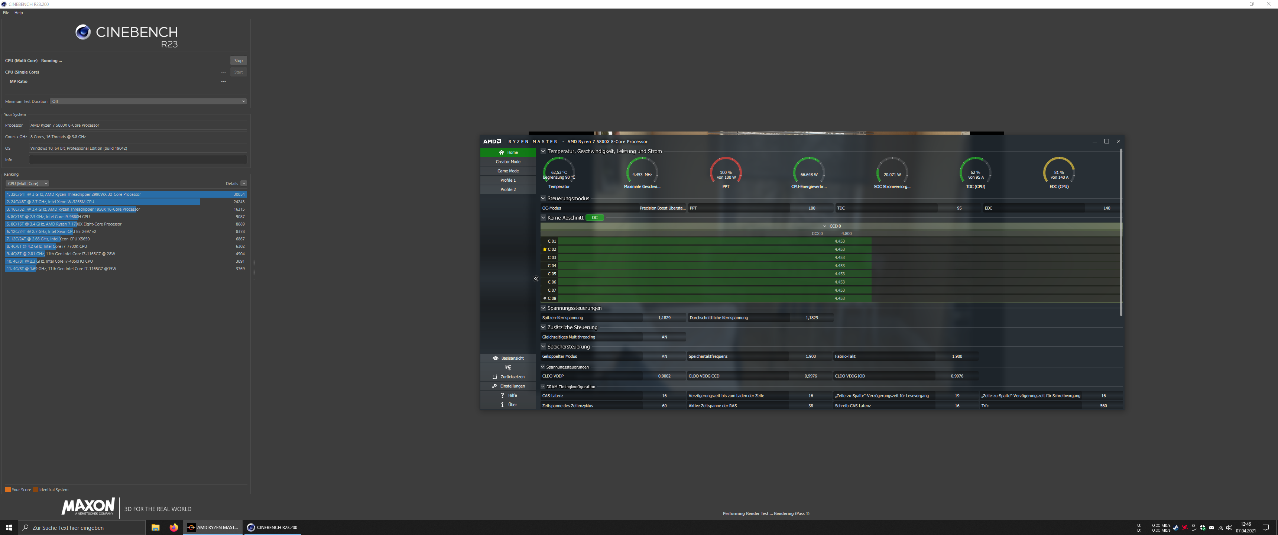This screenshot has width=1278, height=535.
Task: Open the Minimum Test Duration dropdown
Action: tap(148, 101)
